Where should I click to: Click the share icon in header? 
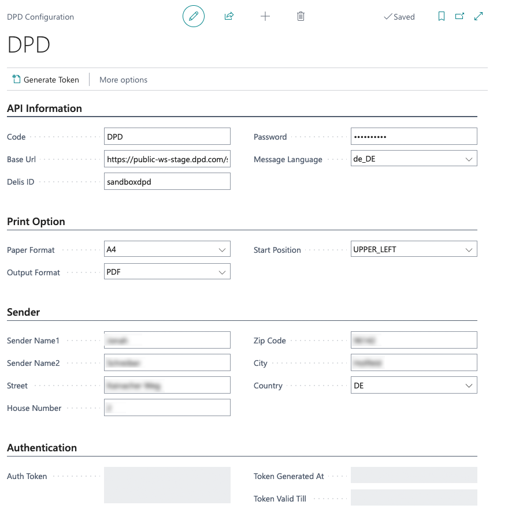229,16
